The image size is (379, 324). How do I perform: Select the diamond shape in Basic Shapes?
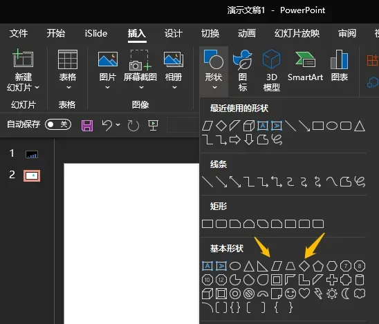tap(304, 266)
